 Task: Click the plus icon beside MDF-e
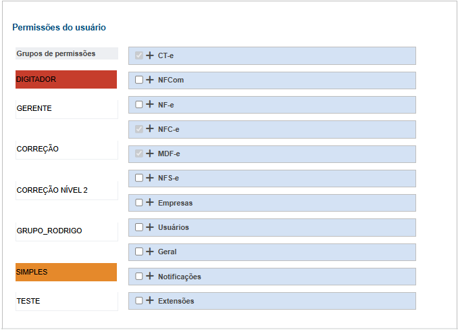pyautogui.click(x=150, y=154)
